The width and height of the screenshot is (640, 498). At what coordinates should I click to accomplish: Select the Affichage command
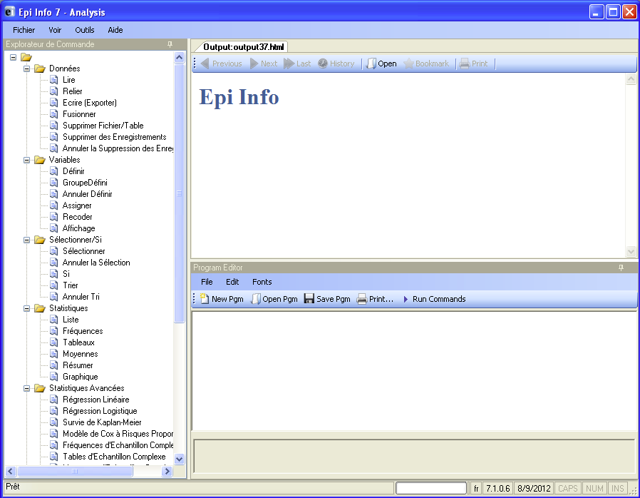pyautogui.click(x=79, y=228)
